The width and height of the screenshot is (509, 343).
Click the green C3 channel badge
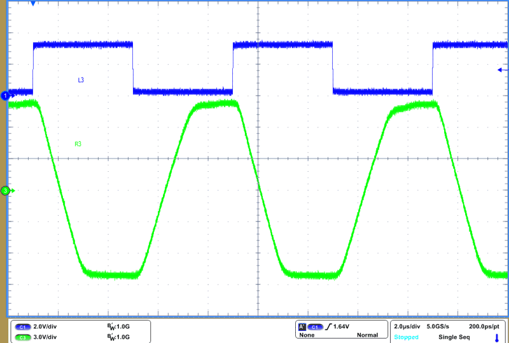[22, 337]
